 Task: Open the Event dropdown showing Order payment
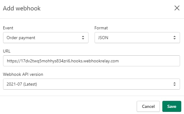pyautogui.click(x=46, y=38)
